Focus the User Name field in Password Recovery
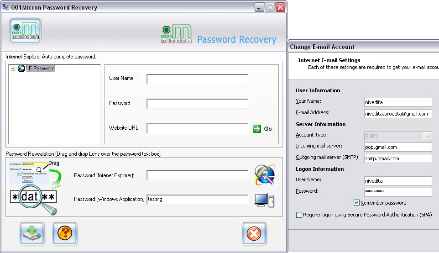The image size is (439, 253). [x=198, y=79]
